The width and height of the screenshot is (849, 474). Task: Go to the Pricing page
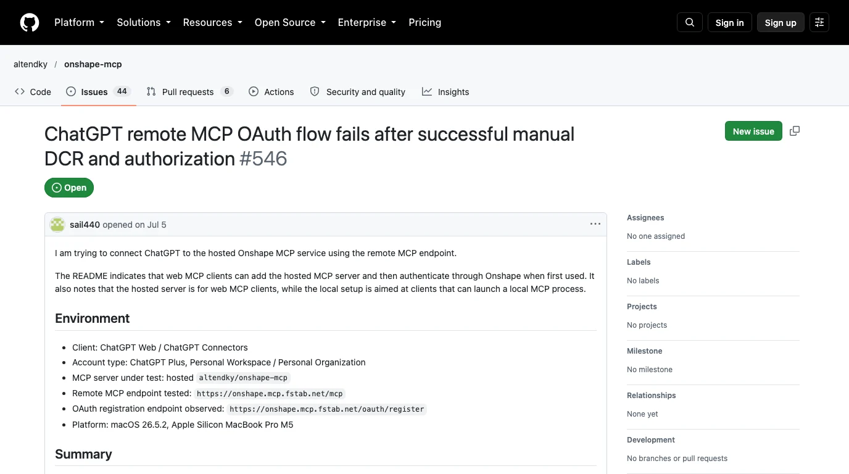(x=425, y=23)
